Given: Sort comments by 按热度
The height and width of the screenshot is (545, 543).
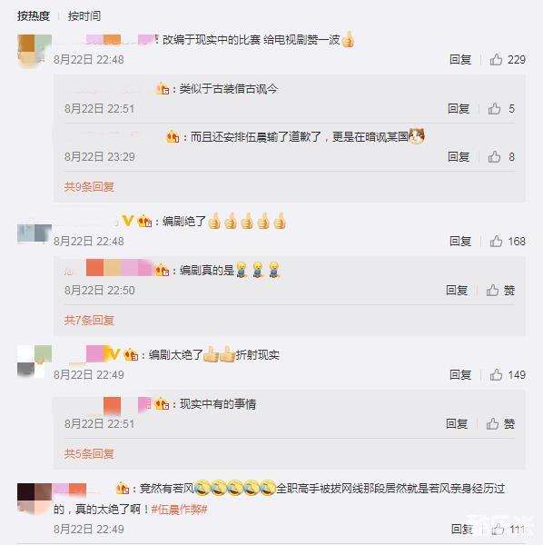Looking at the screenshot, I should [34, 16].
